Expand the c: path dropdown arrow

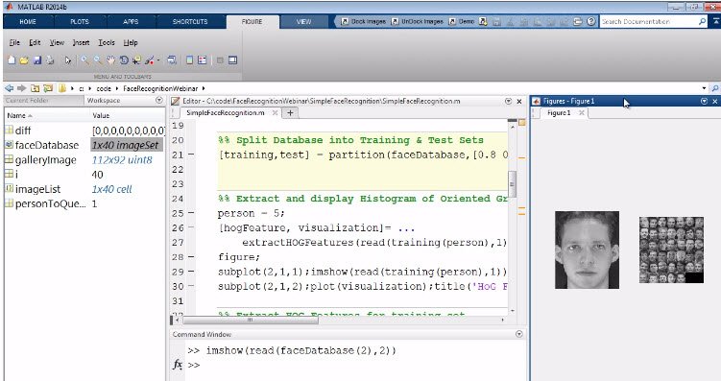90,88
